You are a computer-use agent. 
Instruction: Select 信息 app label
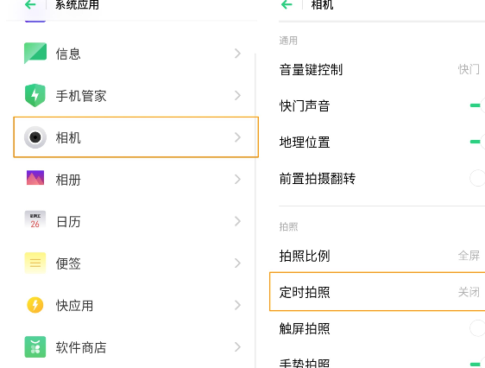(68, 54)
